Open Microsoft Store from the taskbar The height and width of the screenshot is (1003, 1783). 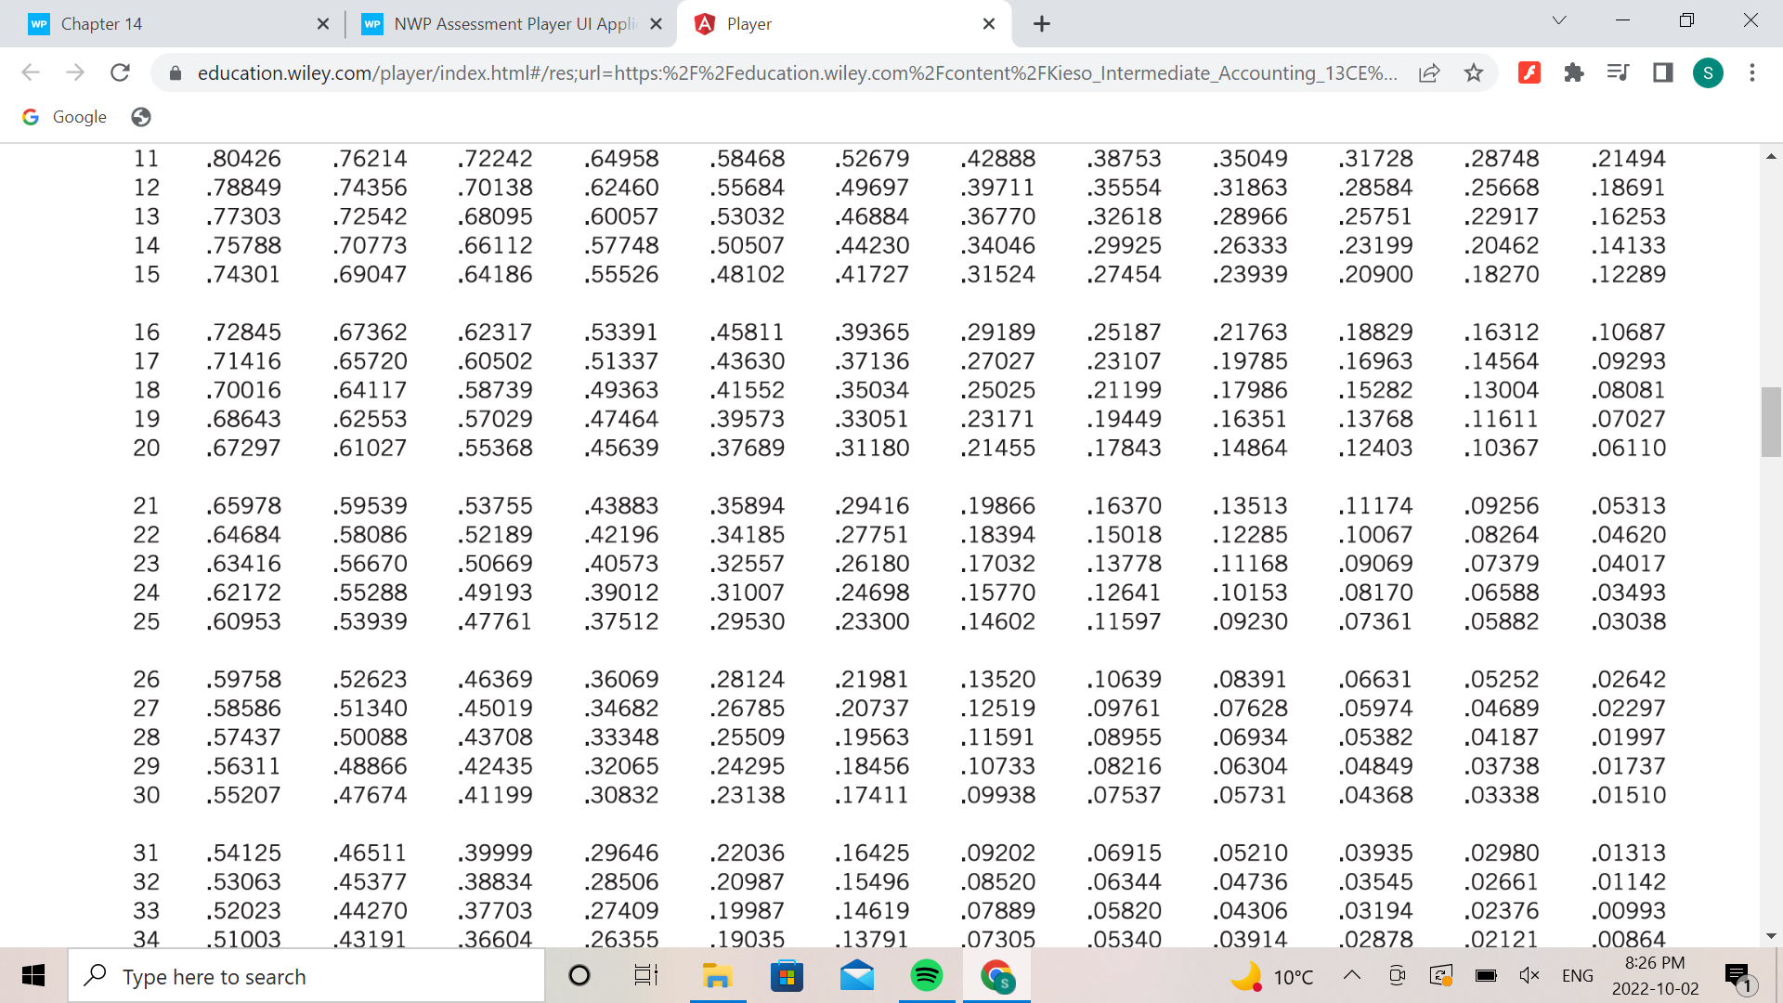[787, 976]
